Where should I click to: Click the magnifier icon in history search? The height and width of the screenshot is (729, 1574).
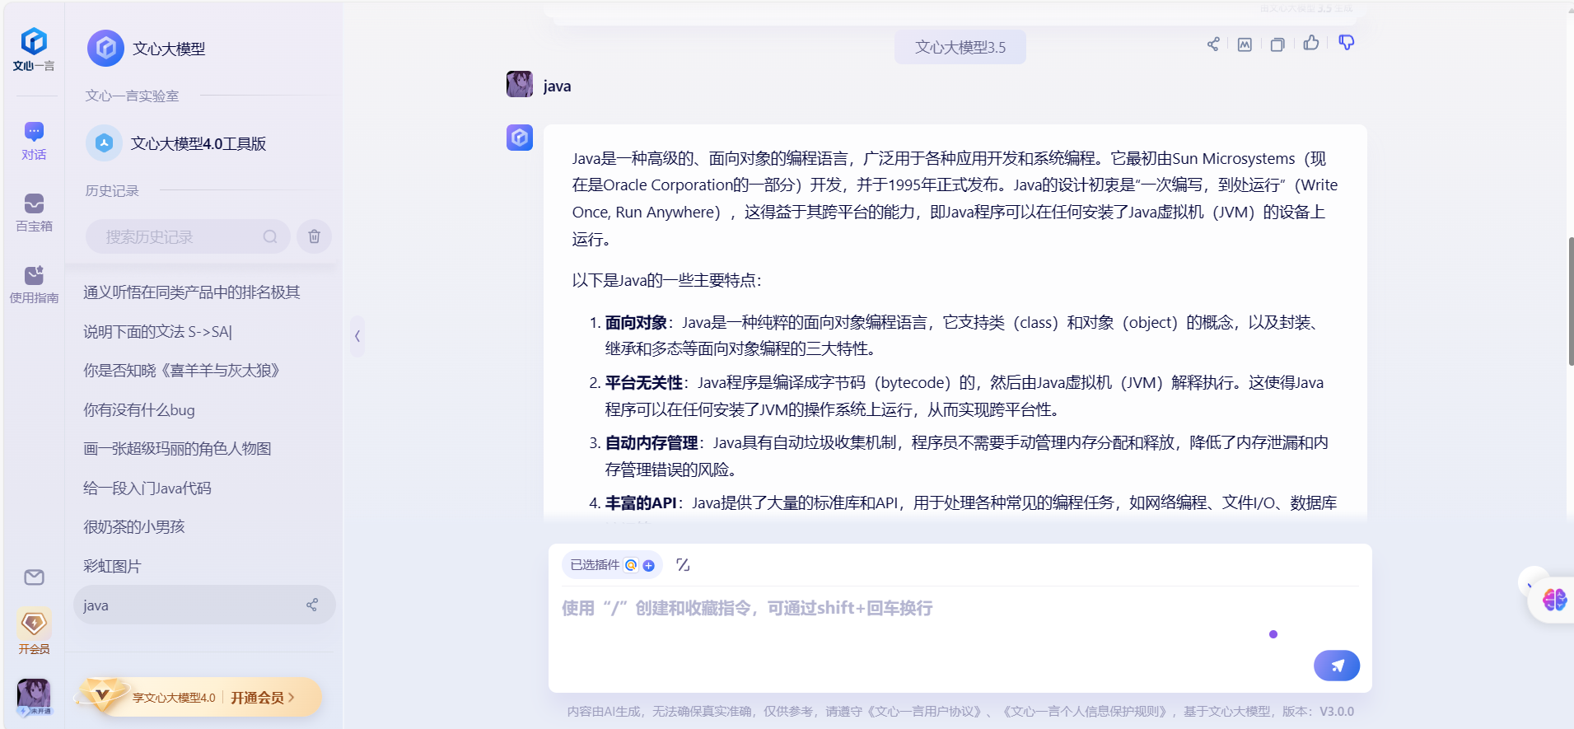pos(270,237)
